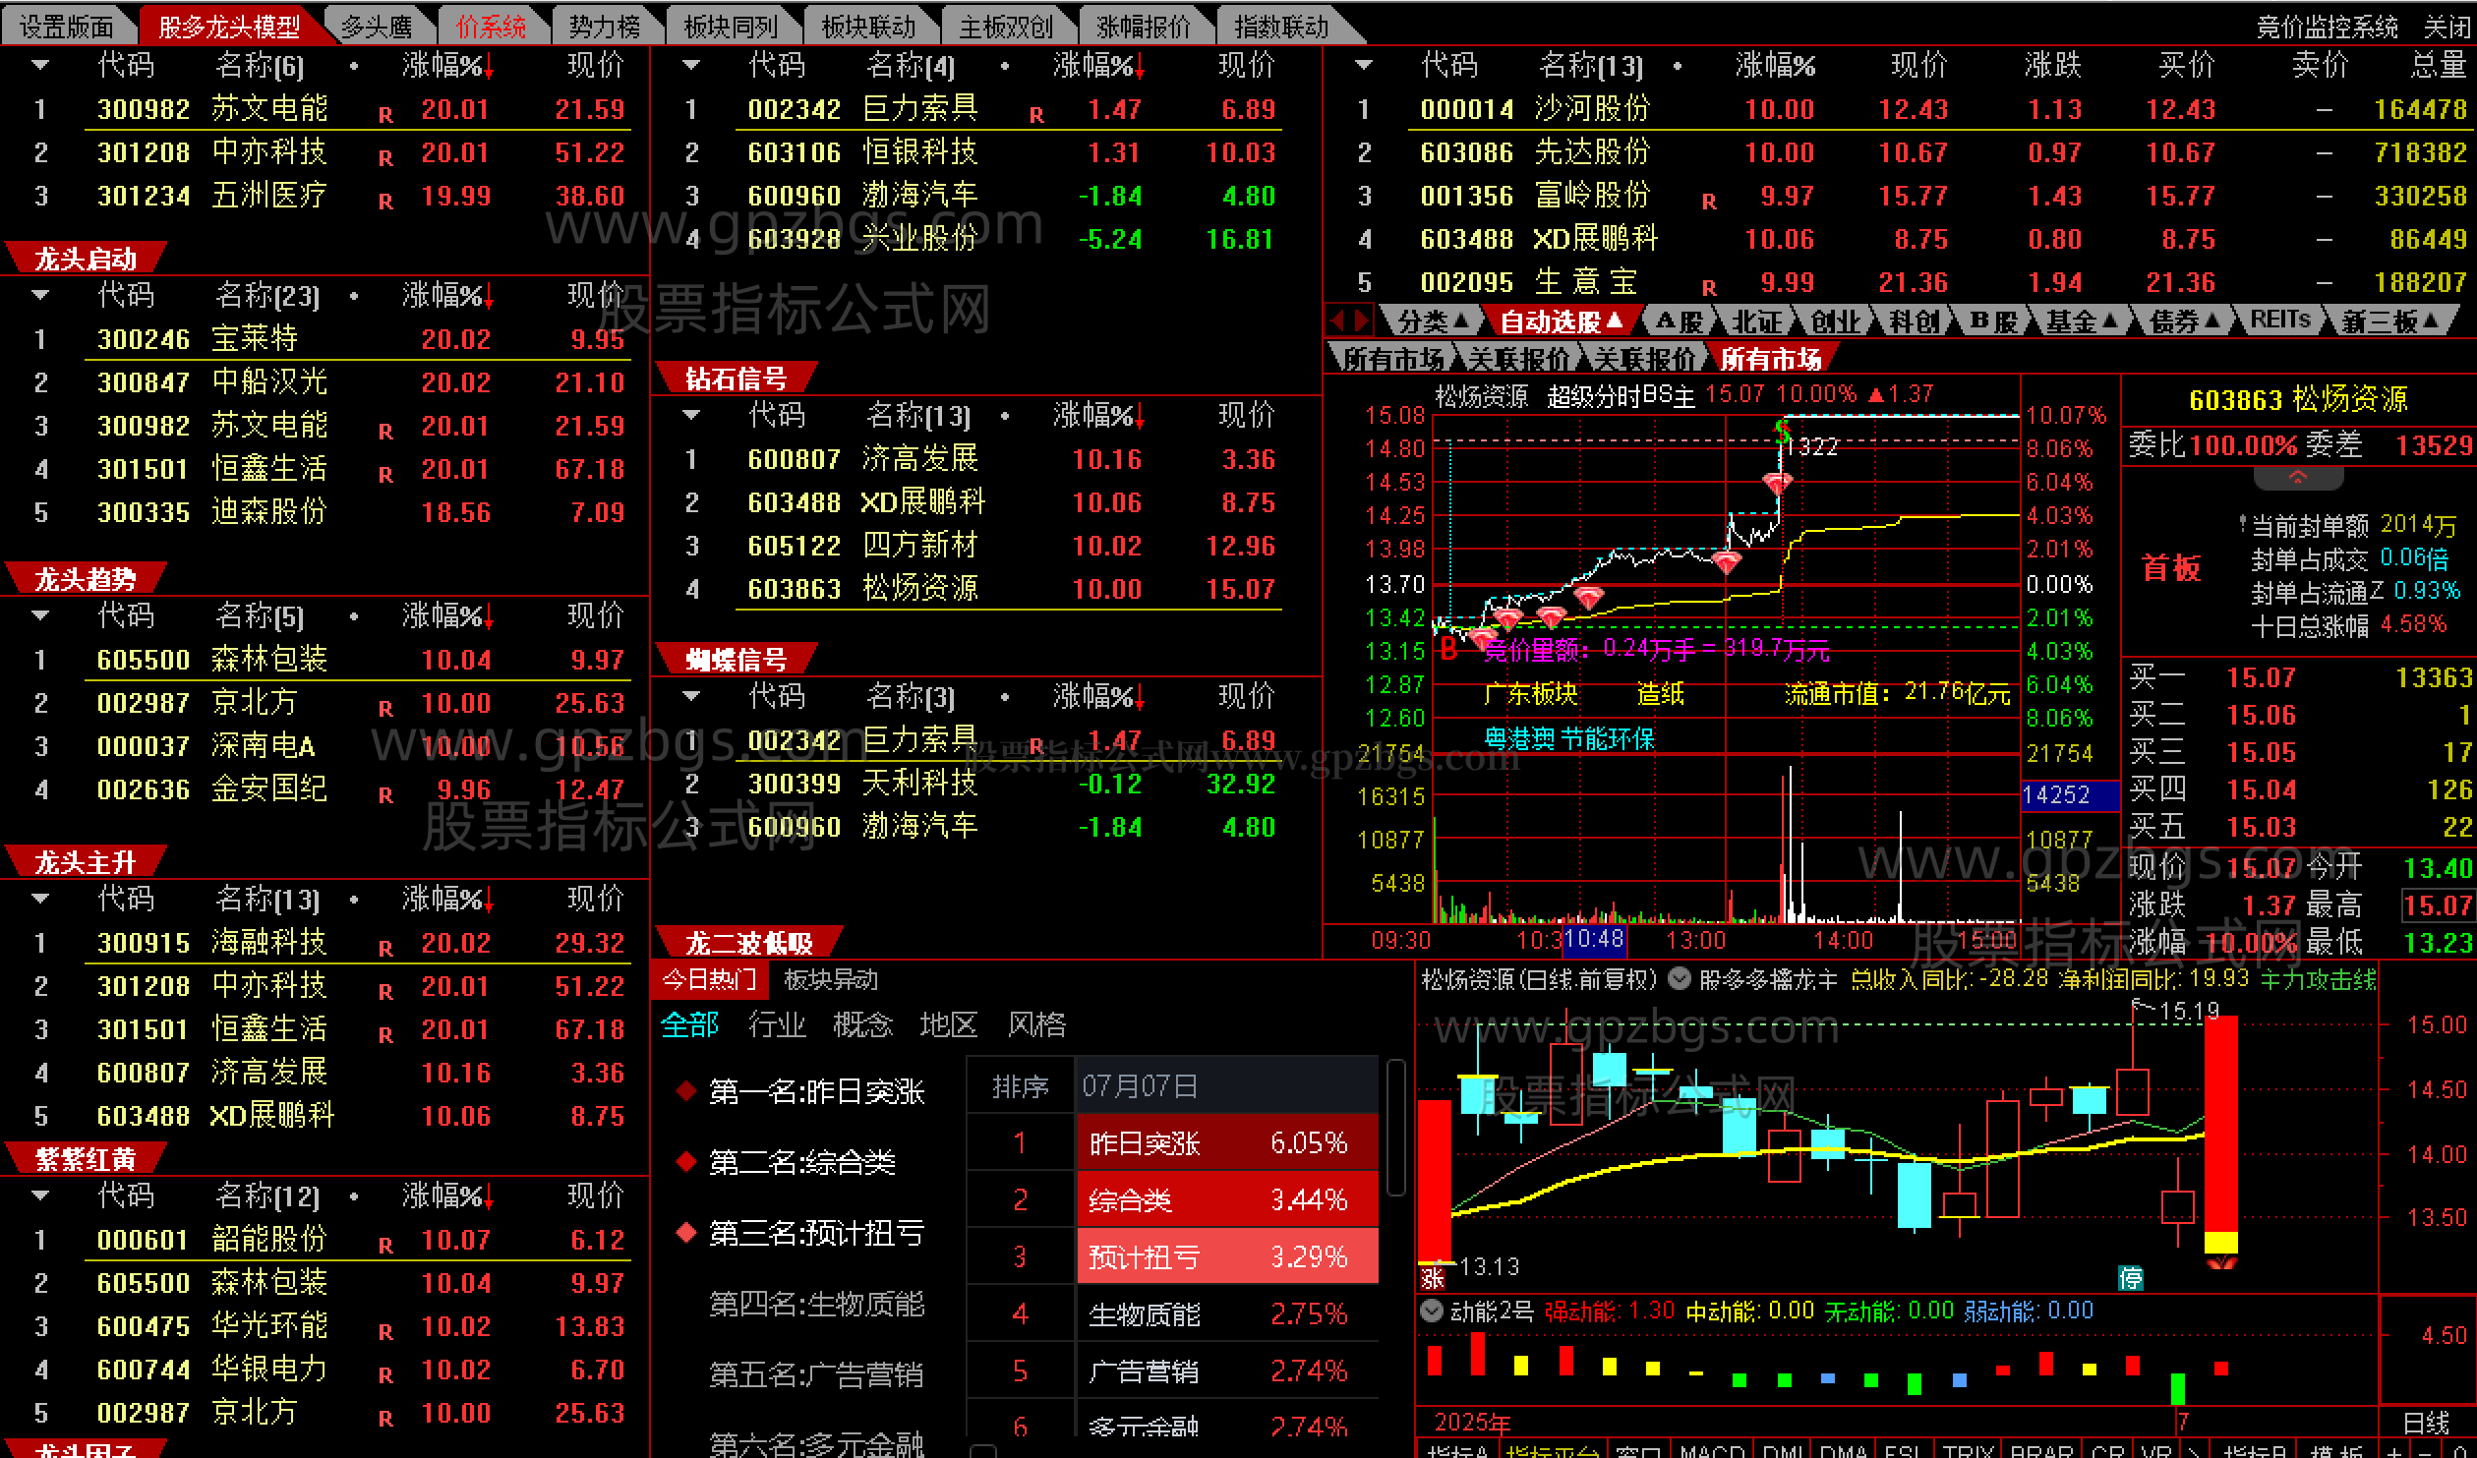This screenshot has width=2477, height=1458.
Task: Click the red B buy marker on intraday chart
Action: pos(1448,650)
